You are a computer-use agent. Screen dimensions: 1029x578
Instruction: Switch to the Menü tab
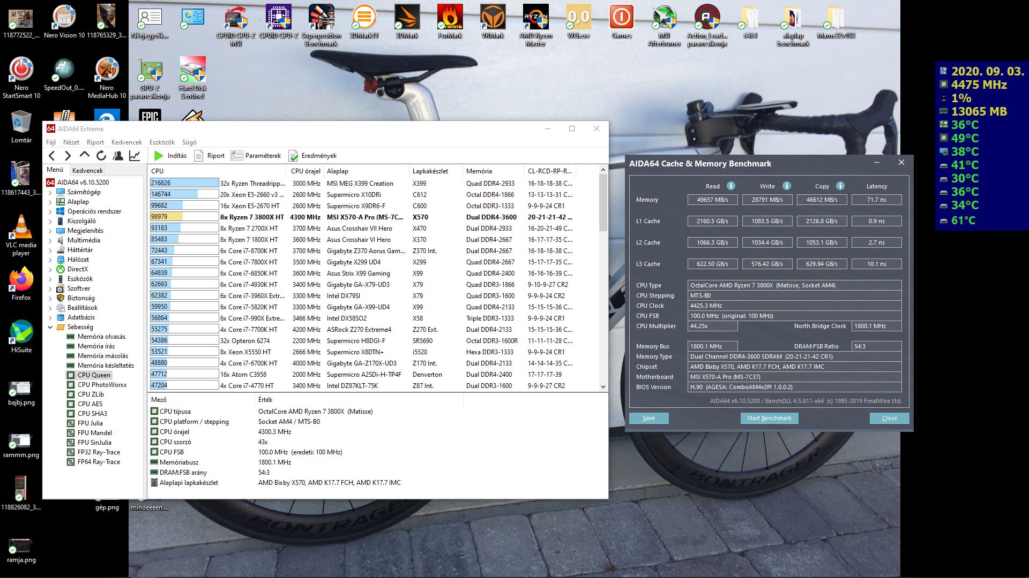(x=55, y=170)
